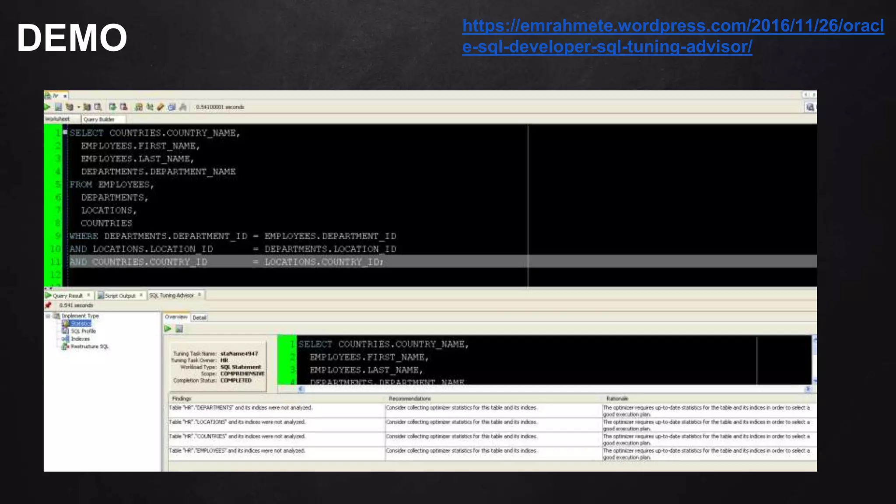Screen dimensions: 896x504
Task: Close the Script Output tab
Action: pos(141,295)
